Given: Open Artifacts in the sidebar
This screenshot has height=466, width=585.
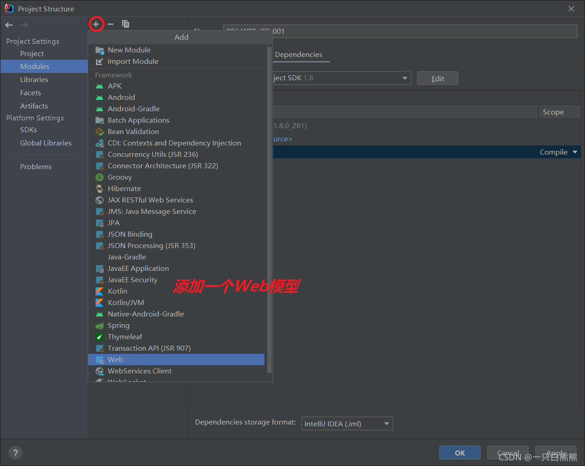Looking at the screenshot, I should [44, 106].
